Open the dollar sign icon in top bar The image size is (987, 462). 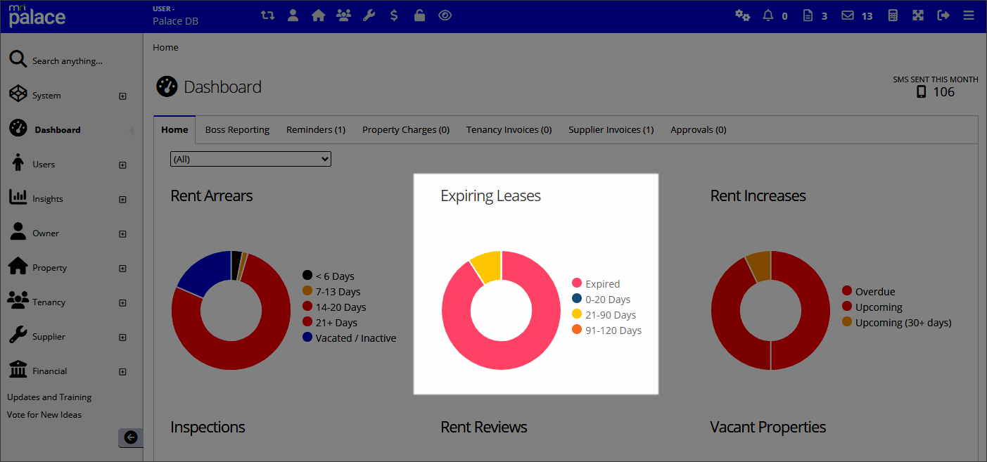tap(394, 15)
